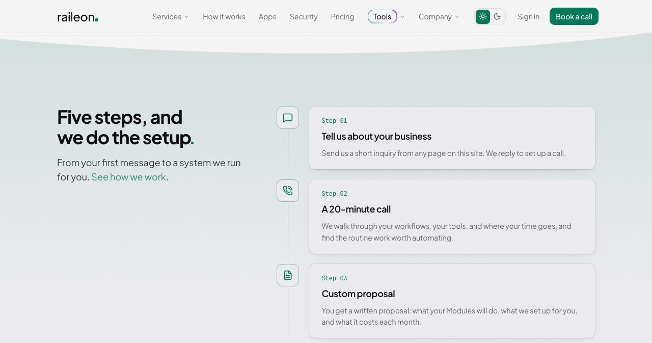Click the heading Five steps, and we do the setup

125,127
